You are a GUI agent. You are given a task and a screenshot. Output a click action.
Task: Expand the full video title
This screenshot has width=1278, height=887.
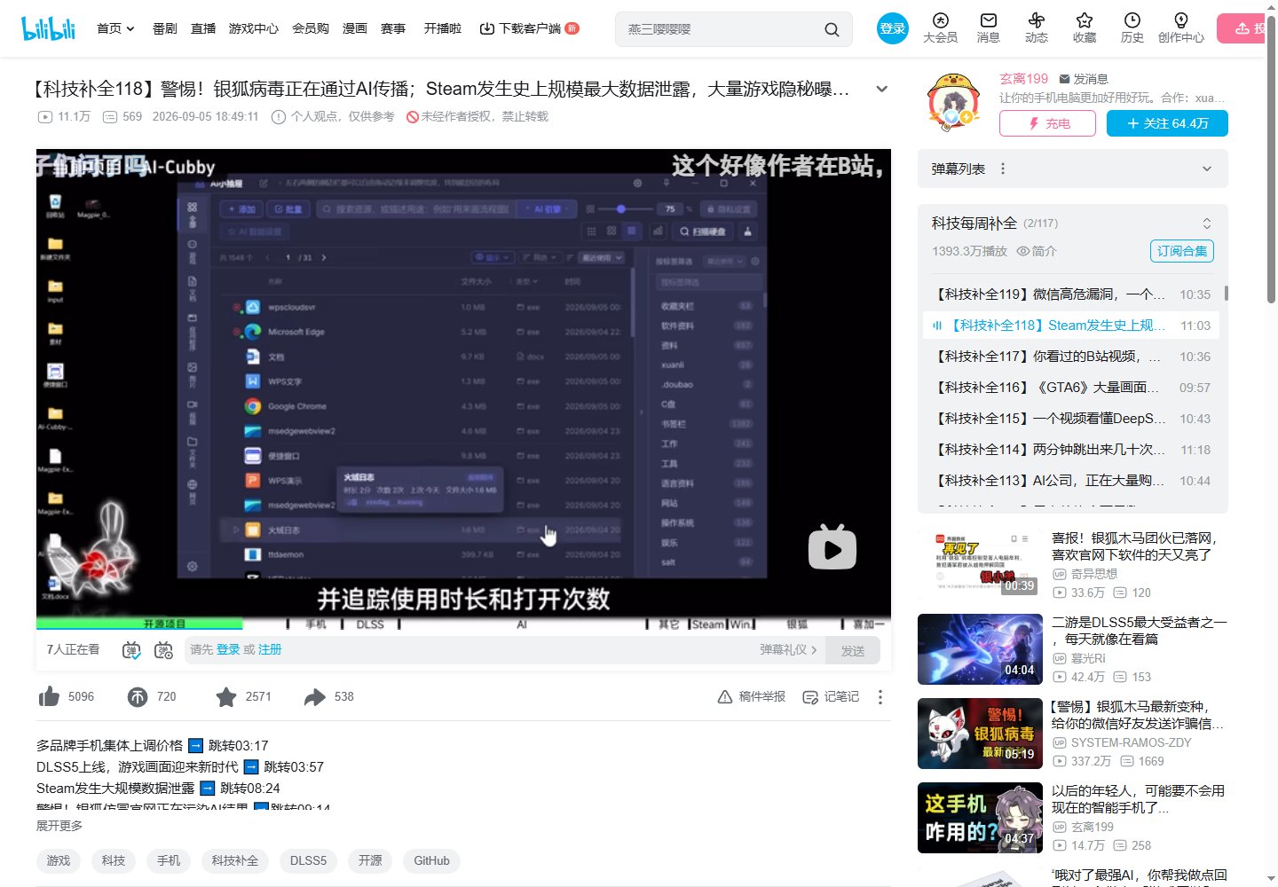click(x=882, y=89)
